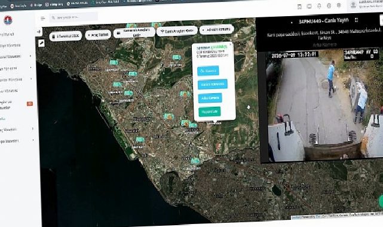383x227 pixels.
Task: Expand the Depo Yönetimi sidebar chevron
Action: [x=33, y=140]
